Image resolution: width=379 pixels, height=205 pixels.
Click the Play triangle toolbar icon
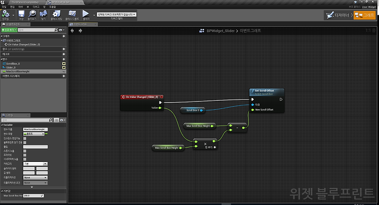coord(86,14)
